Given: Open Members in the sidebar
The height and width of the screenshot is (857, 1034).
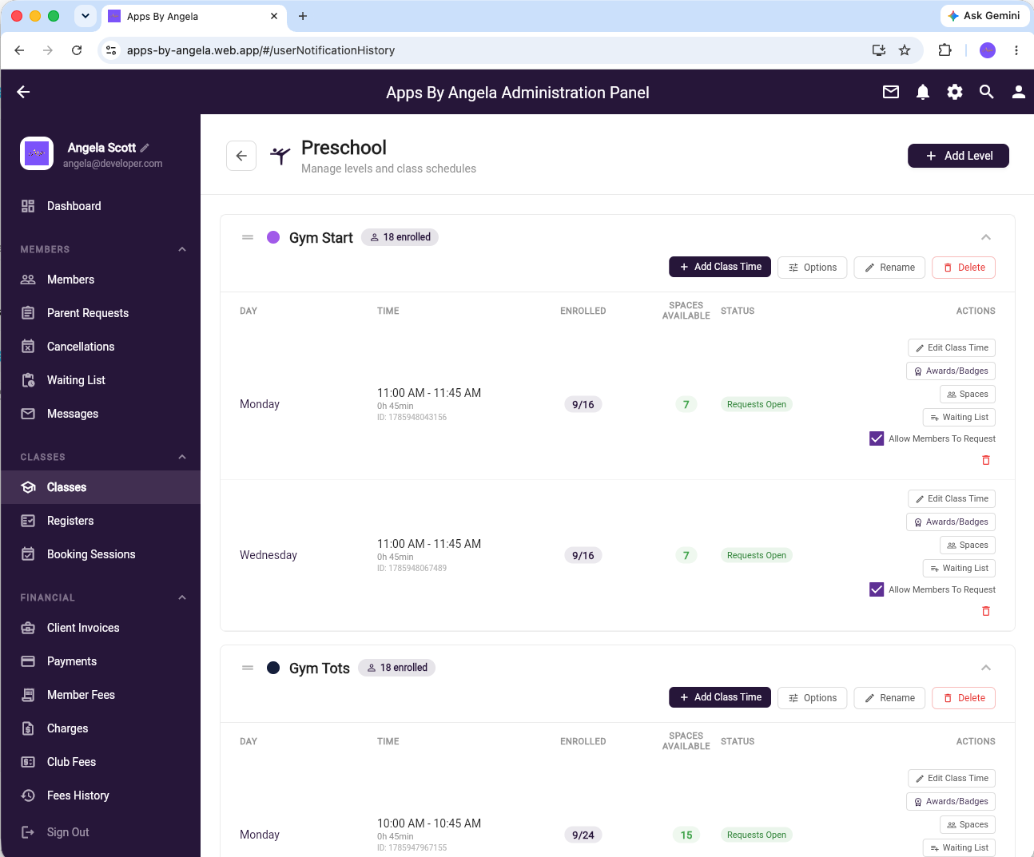Looking at the screenshot, I should click(x=101, y=280).
